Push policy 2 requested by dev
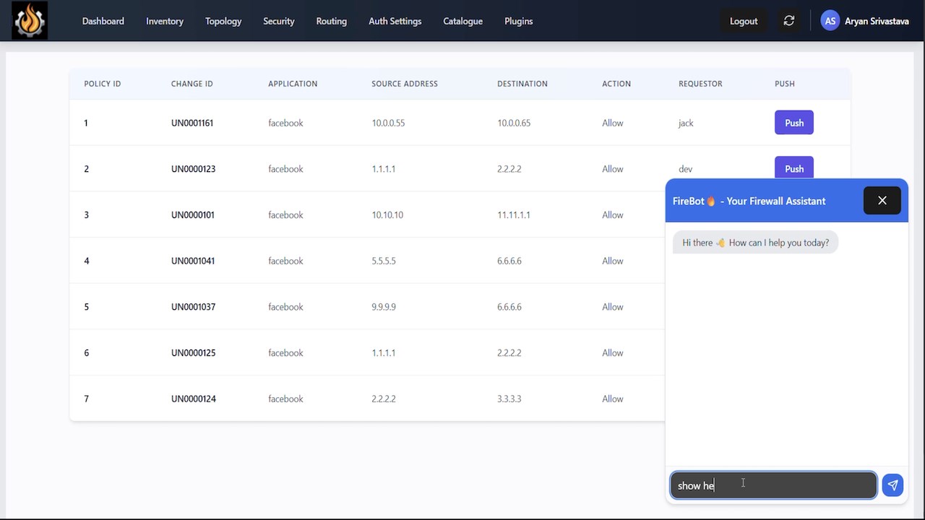 click(x=794, y=168)
